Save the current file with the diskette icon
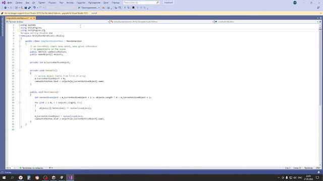This screenshot has height=181, width=323. 26,8
